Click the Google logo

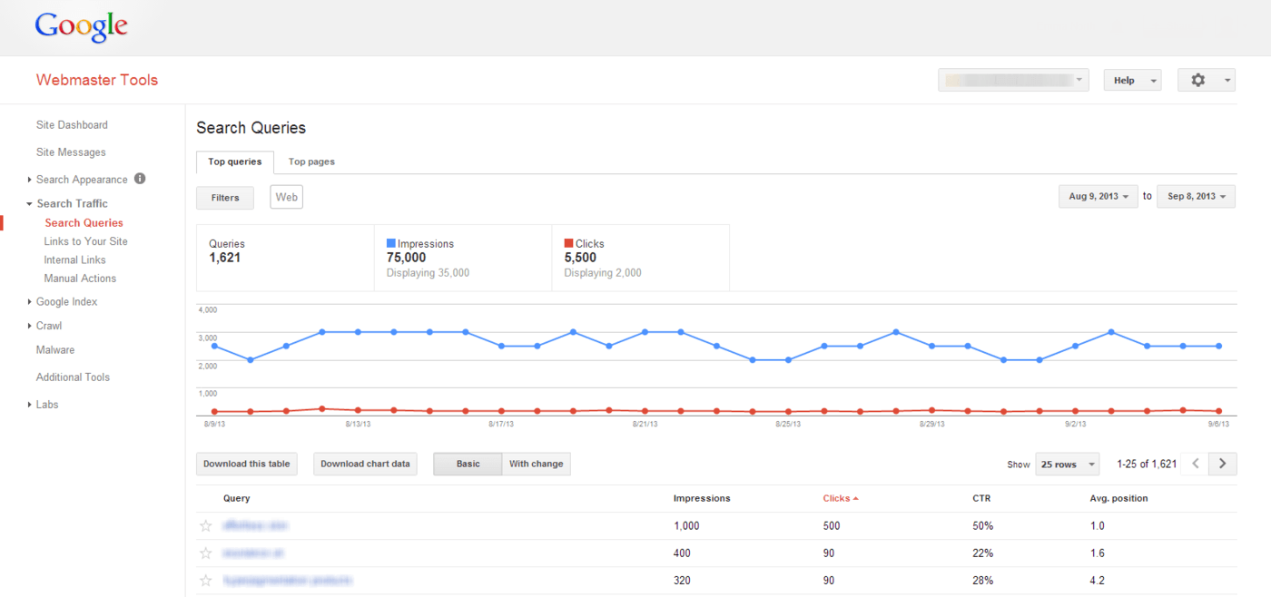pyautogui.click(x=81, y=27)
